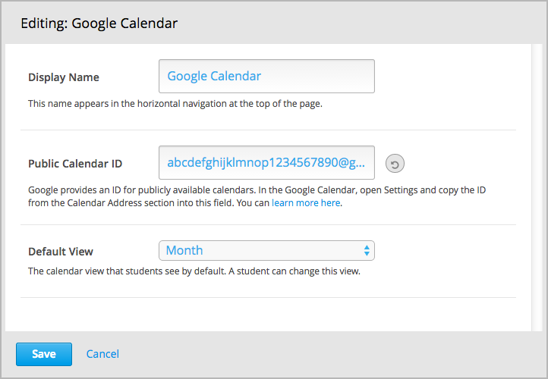Open the Default View dropdown
Screen dimensions: 548x379
pyautogui.click(x=266, y=250)
